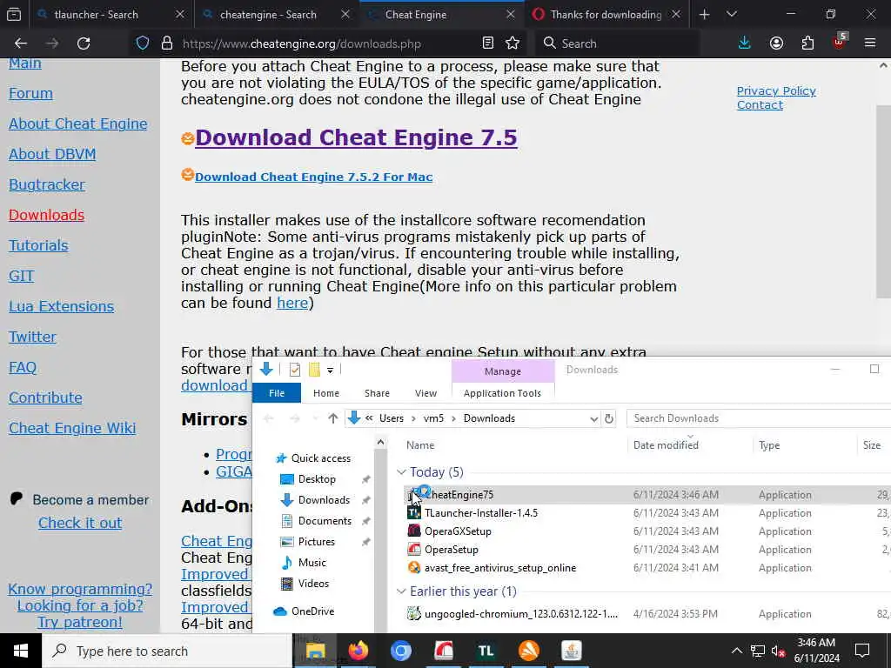The height and width of the screenshot is (668, 891).
Task: Open the Windows Start menu
Action: [x=21, y=651]
